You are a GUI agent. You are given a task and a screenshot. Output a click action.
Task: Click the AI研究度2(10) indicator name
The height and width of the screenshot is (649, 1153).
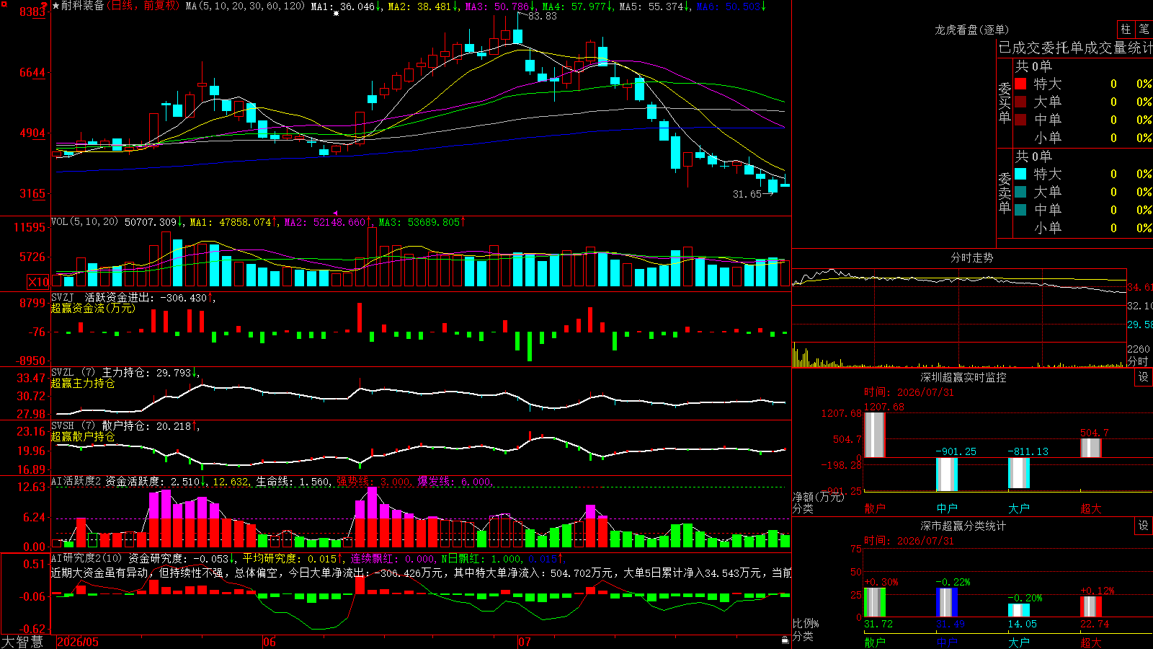[x=86, y=559]
